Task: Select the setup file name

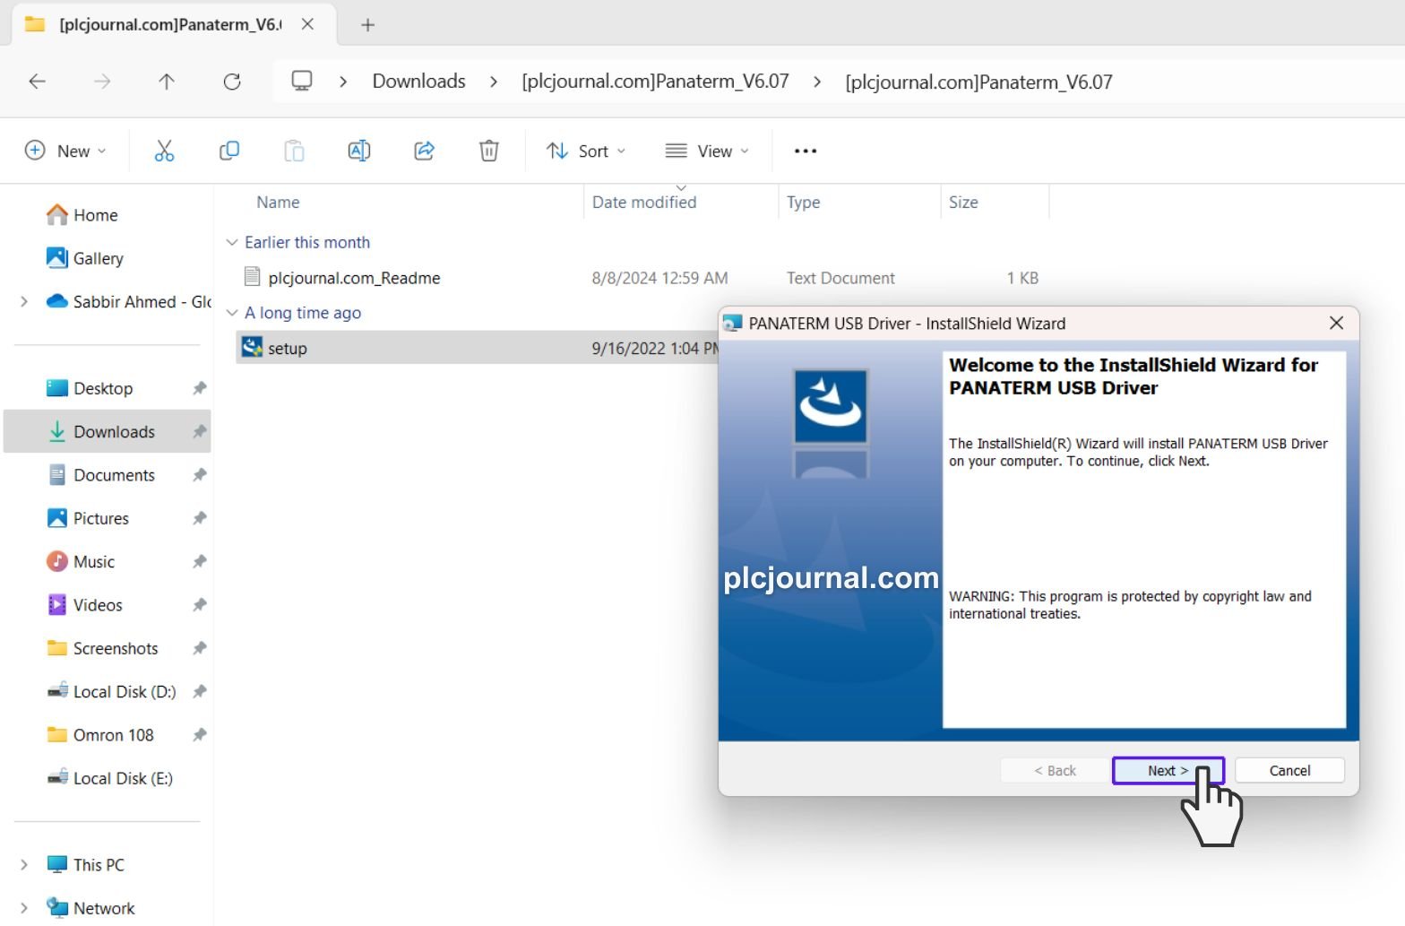Action: tap(288, 349)
